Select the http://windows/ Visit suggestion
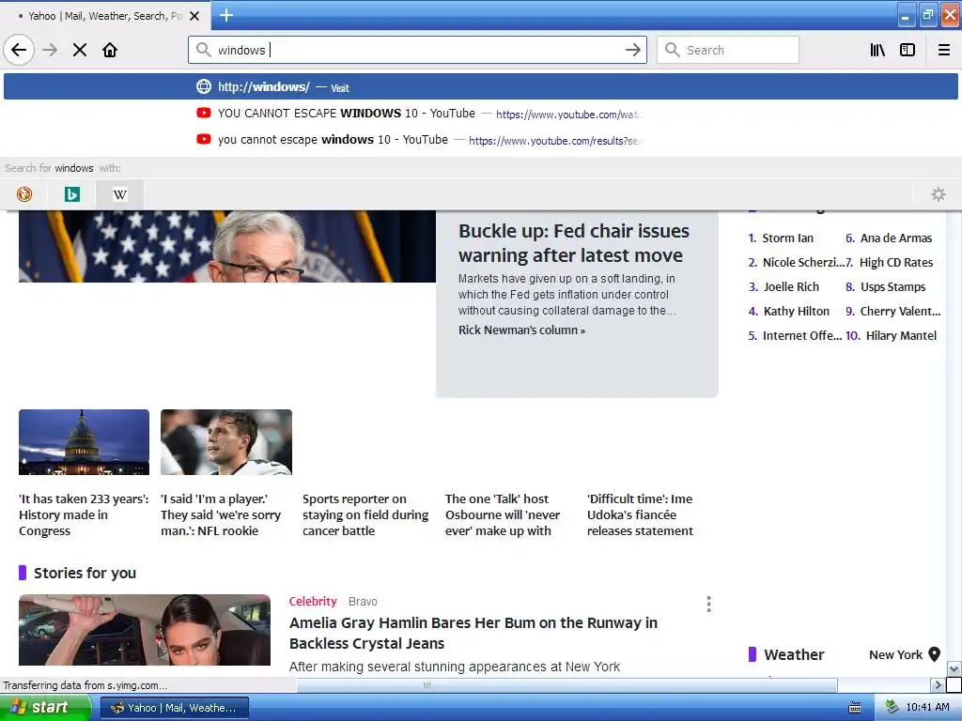 [x=480, y=86]
